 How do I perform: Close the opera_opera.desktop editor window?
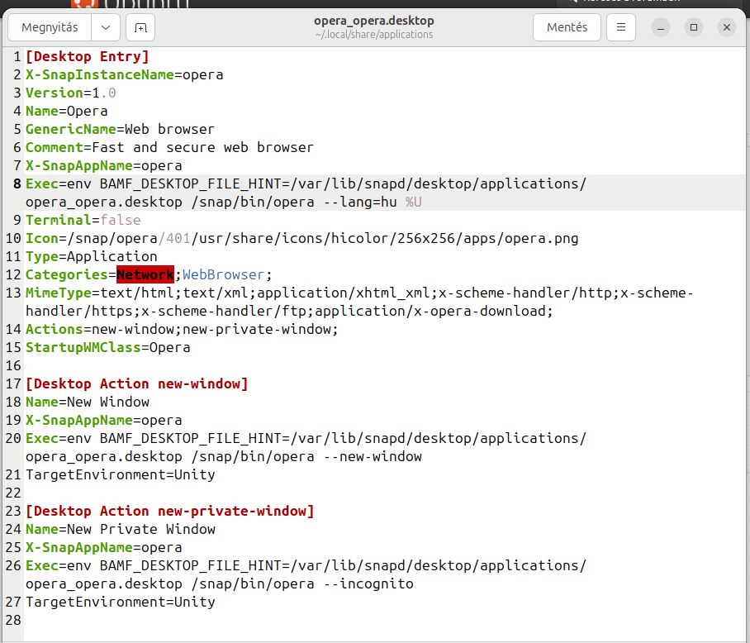pyautogui.click(x=727, y=27)
